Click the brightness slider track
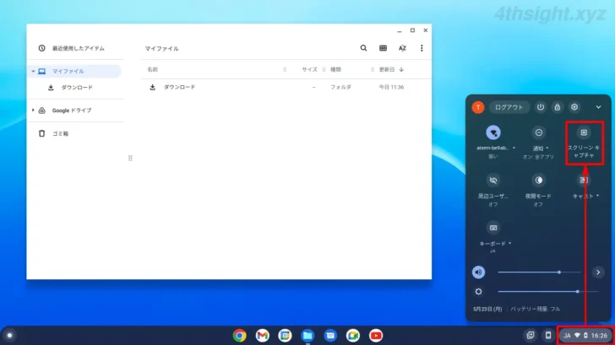 [x=548, y=292]
